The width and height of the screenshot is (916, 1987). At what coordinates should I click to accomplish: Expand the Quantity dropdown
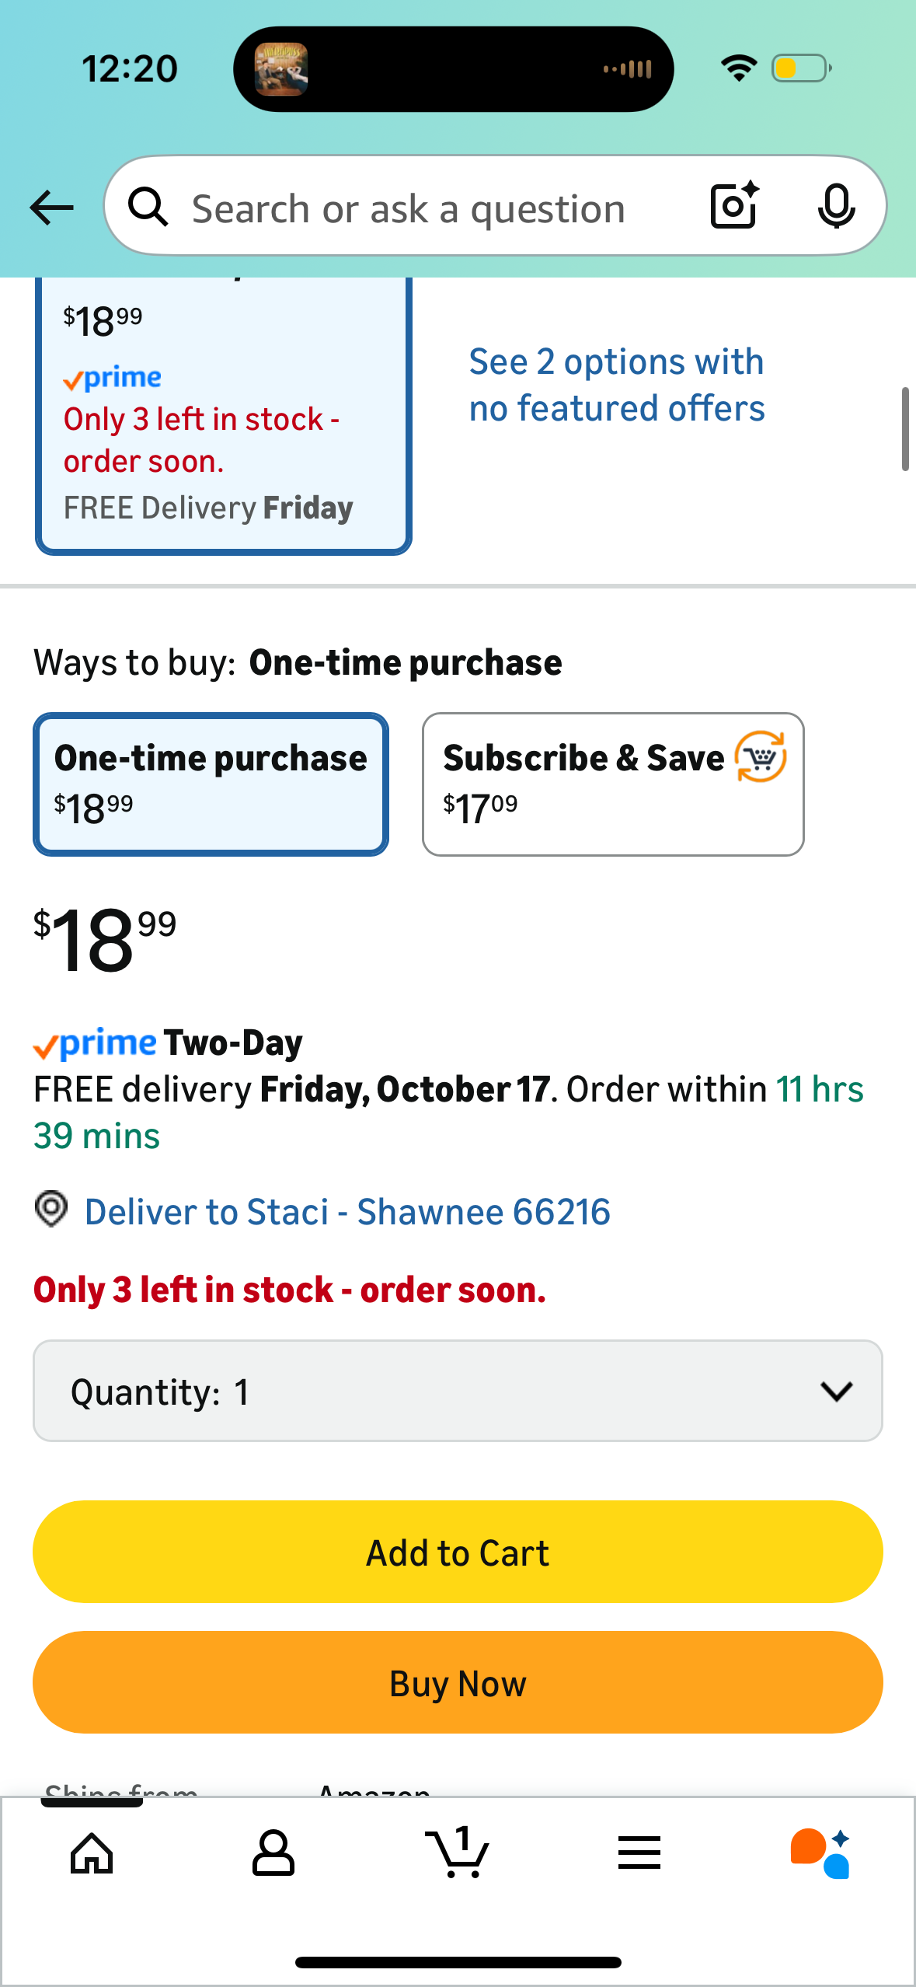[x=457, y=1390]
